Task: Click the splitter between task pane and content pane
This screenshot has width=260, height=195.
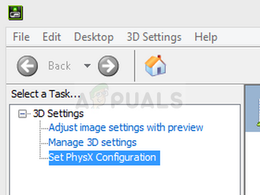Action: tap(243, 140)
